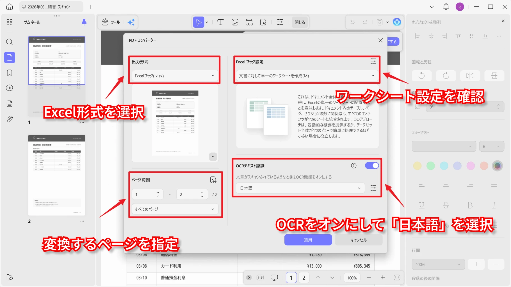This screenshot has height=287, width=511.
Task: Click the キャンセル button
Action: (359, 240)
